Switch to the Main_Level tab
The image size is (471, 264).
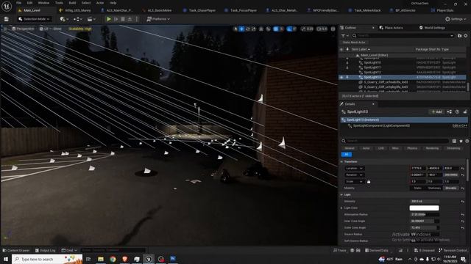point(32,10)
